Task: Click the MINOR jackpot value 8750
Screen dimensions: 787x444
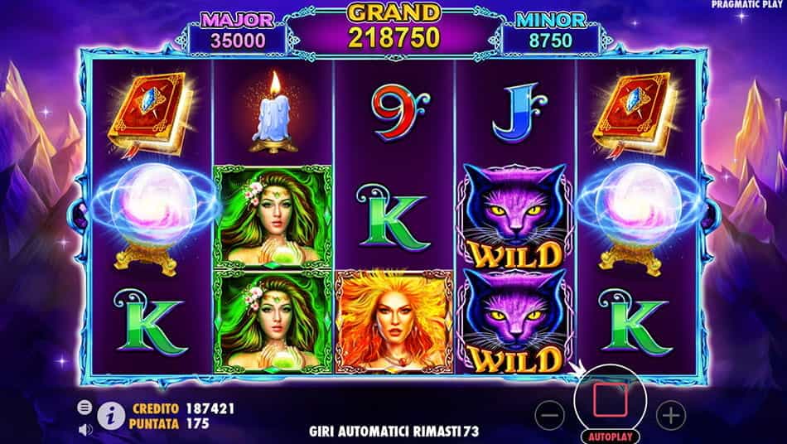Action: pyautogui.click(x=550, y=41)
